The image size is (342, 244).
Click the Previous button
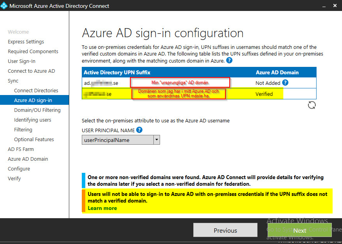tap(225, 230)
